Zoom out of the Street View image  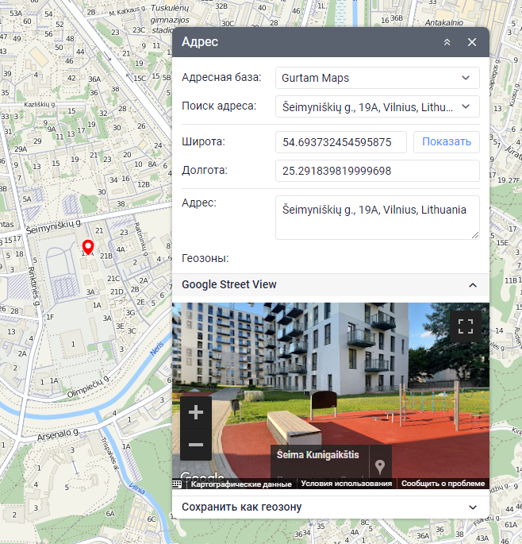click(x=196, y=445)
